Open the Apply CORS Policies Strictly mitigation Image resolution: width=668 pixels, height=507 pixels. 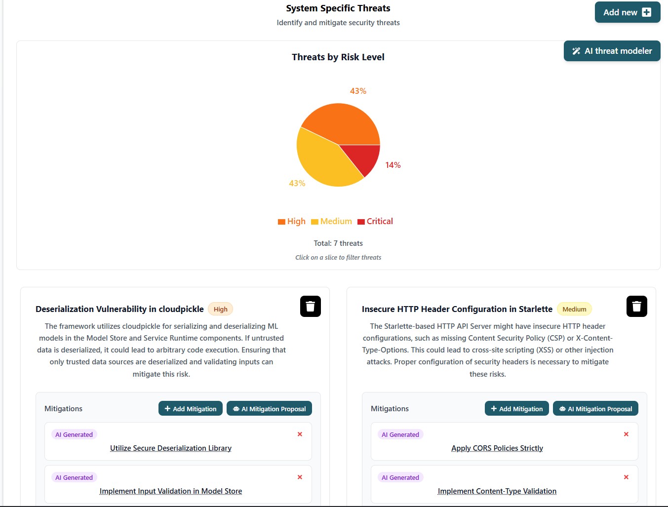click(497, 448)
